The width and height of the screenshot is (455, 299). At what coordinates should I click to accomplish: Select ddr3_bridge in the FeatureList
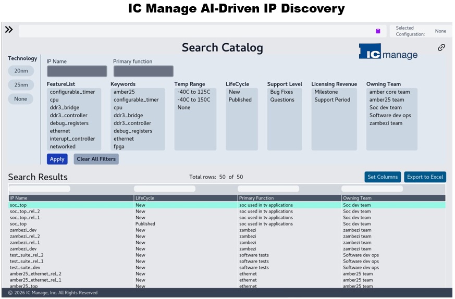coord(65,107)
